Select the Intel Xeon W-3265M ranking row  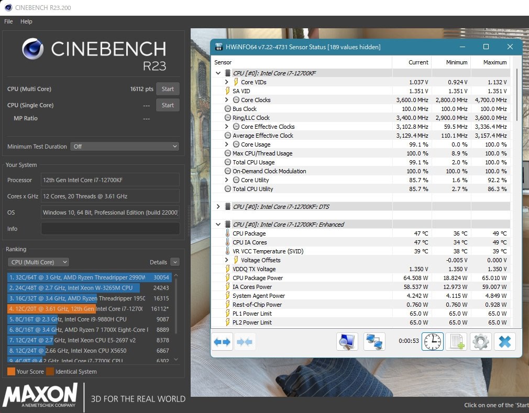point(90,288)
